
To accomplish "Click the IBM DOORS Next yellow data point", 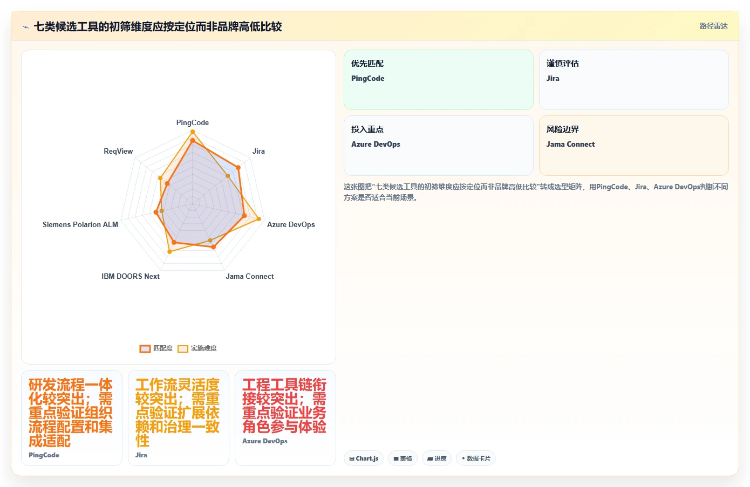I will point(170,251).
